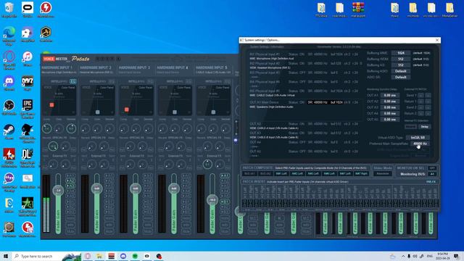
Task: Change the ASIO SR Default setting
Action: pyautogui.click(x=401, y=77)
